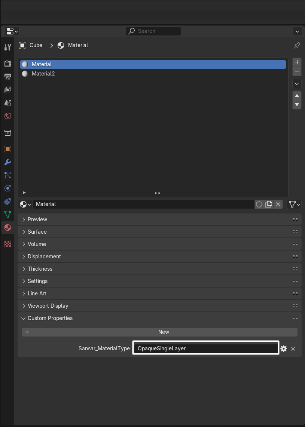Edit Sansar_MaterialType property with gear icon
This screenshot has height=427, width=305.
coord(284,348)
